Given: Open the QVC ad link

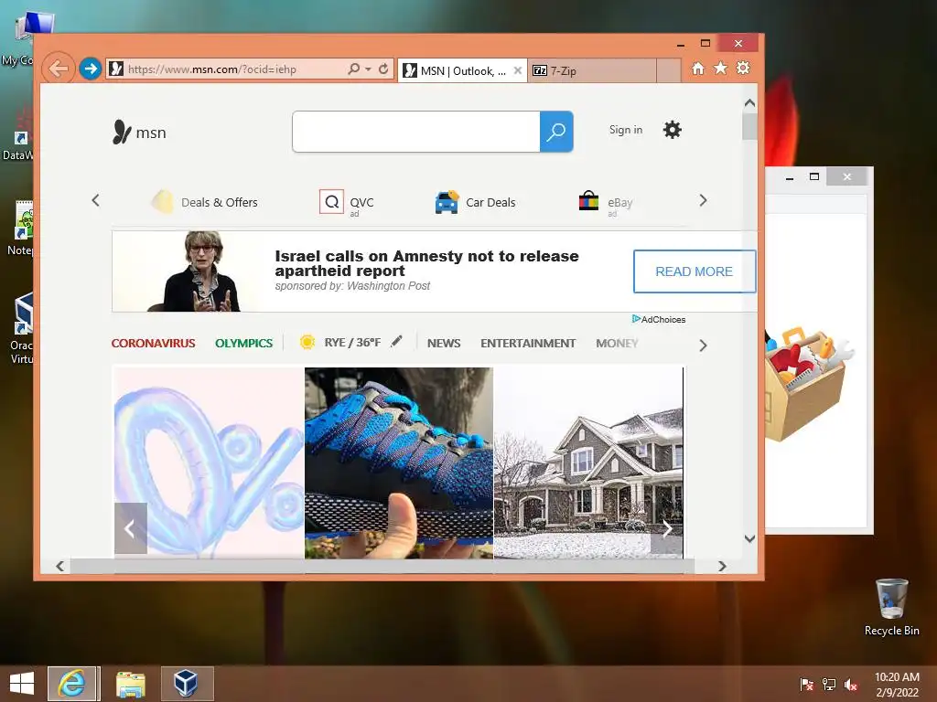Looking at the screenshot, I should pos(361,202).
